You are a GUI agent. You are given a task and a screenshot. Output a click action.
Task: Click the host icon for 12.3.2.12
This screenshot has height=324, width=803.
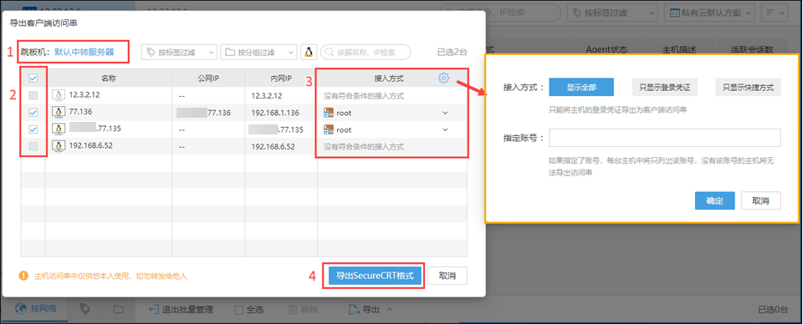pyautogui.click(x=59, y=95)
